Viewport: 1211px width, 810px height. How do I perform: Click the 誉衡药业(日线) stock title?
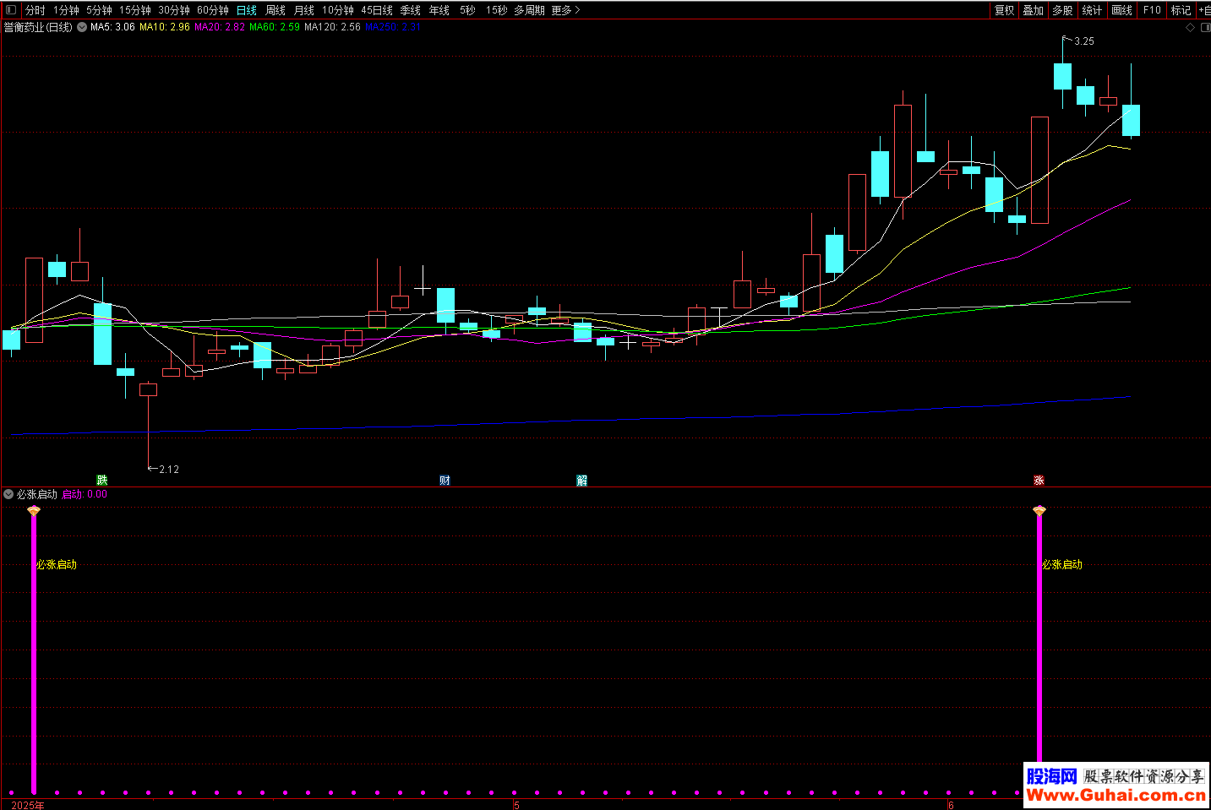pos(38,27)
